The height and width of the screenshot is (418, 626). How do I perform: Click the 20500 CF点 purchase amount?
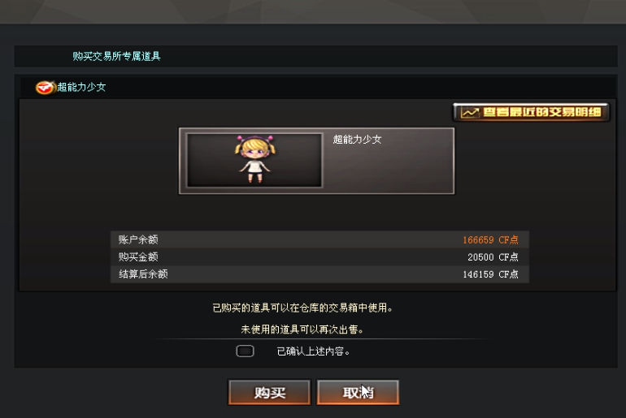click(x=493, y=257)
